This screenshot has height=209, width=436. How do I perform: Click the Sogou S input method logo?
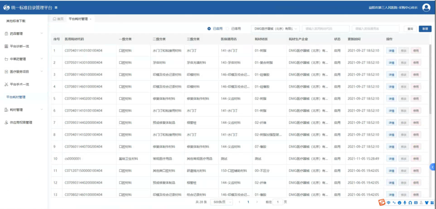pyautogui.click(x=382, y=202)
